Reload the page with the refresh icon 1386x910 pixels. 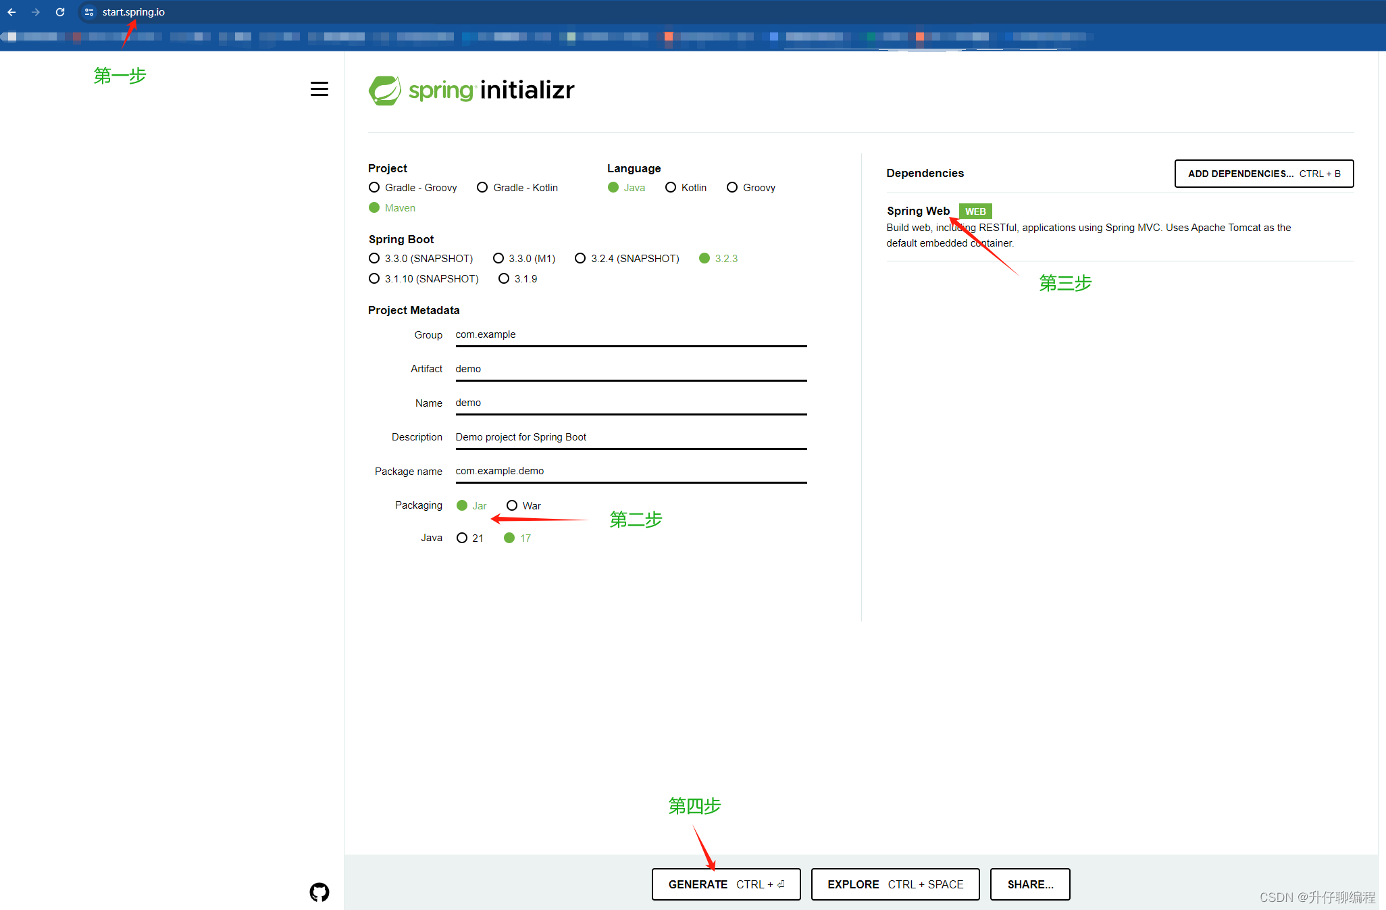(60, 12)
